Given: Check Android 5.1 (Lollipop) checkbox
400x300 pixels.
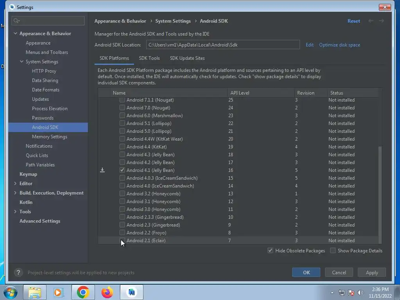Looking at the screenshot, I should (122, 123).
